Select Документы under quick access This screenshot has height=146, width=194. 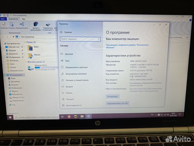click(x=13, y=54)
